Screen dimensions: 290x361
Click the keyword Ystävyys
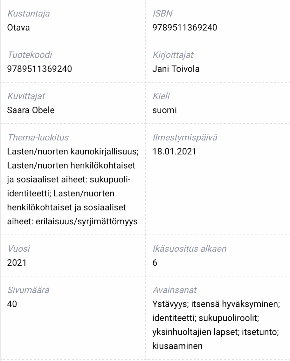171,304
